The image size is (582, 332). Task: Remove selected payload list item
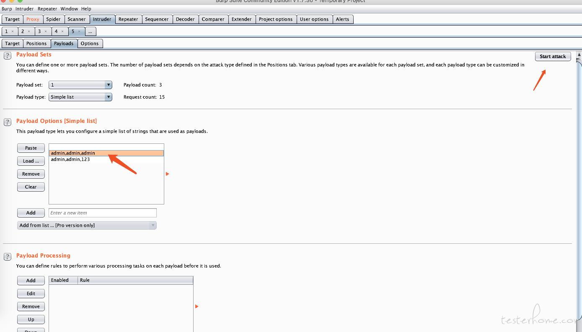(x=31, y=174)
